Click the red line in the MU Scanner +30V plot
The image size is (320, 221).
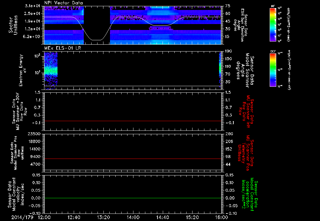pyautogui.click(x=133, y=121)
